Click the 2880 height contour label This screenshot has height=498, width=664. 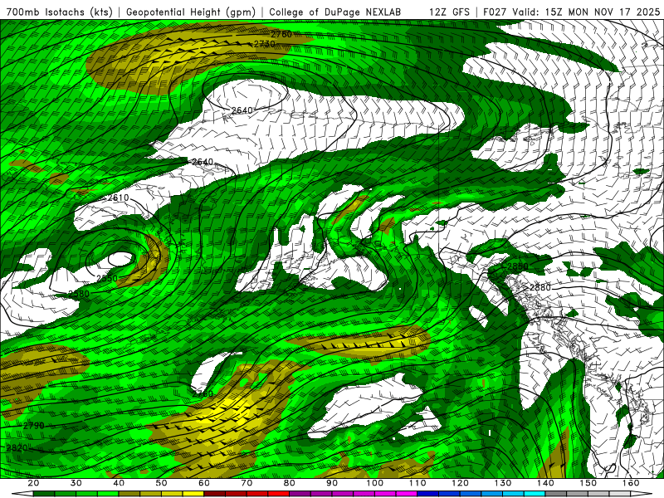(540, 287)
